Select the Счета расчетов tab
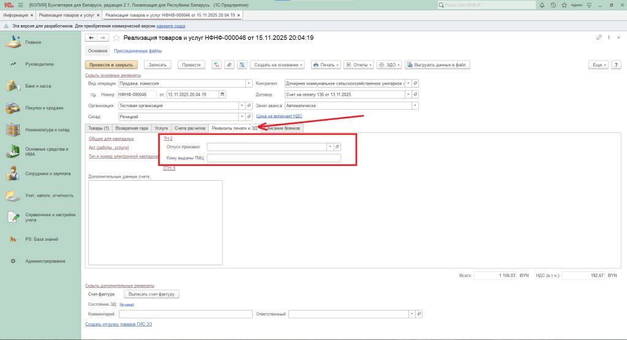The height and width of the screenshot is (340, 627). tap(189, 128)
